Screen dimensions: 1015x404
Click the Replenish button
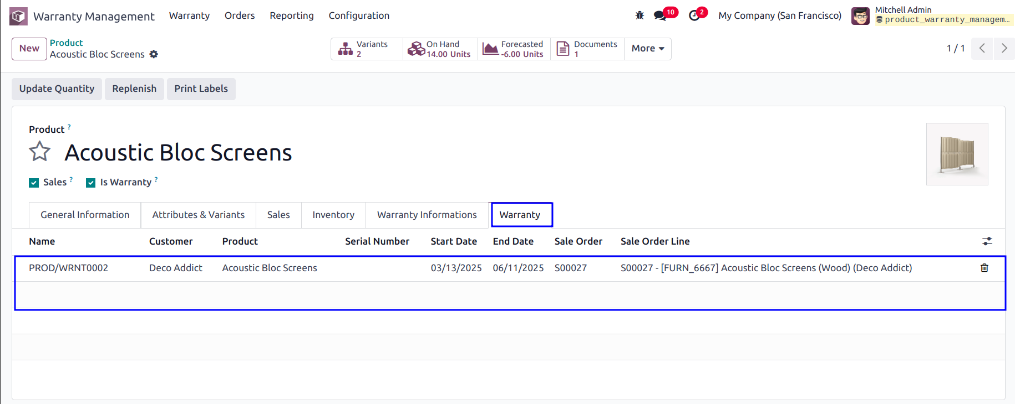[134, 89]
